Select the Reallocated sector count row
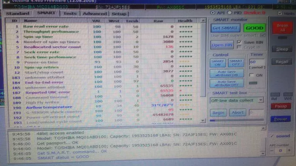 coord(103,47)
